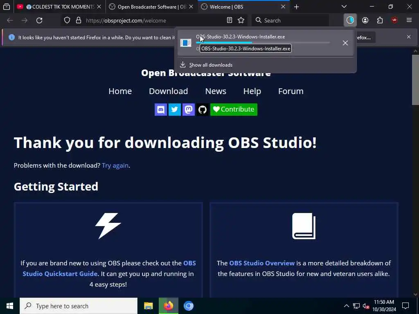
Task: Switch to the Open Broadcaster Software tab
Action: [151, 7]
